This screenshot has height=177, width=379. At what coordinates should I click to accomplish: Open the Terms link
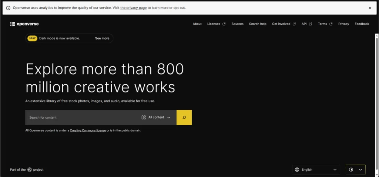325,24
